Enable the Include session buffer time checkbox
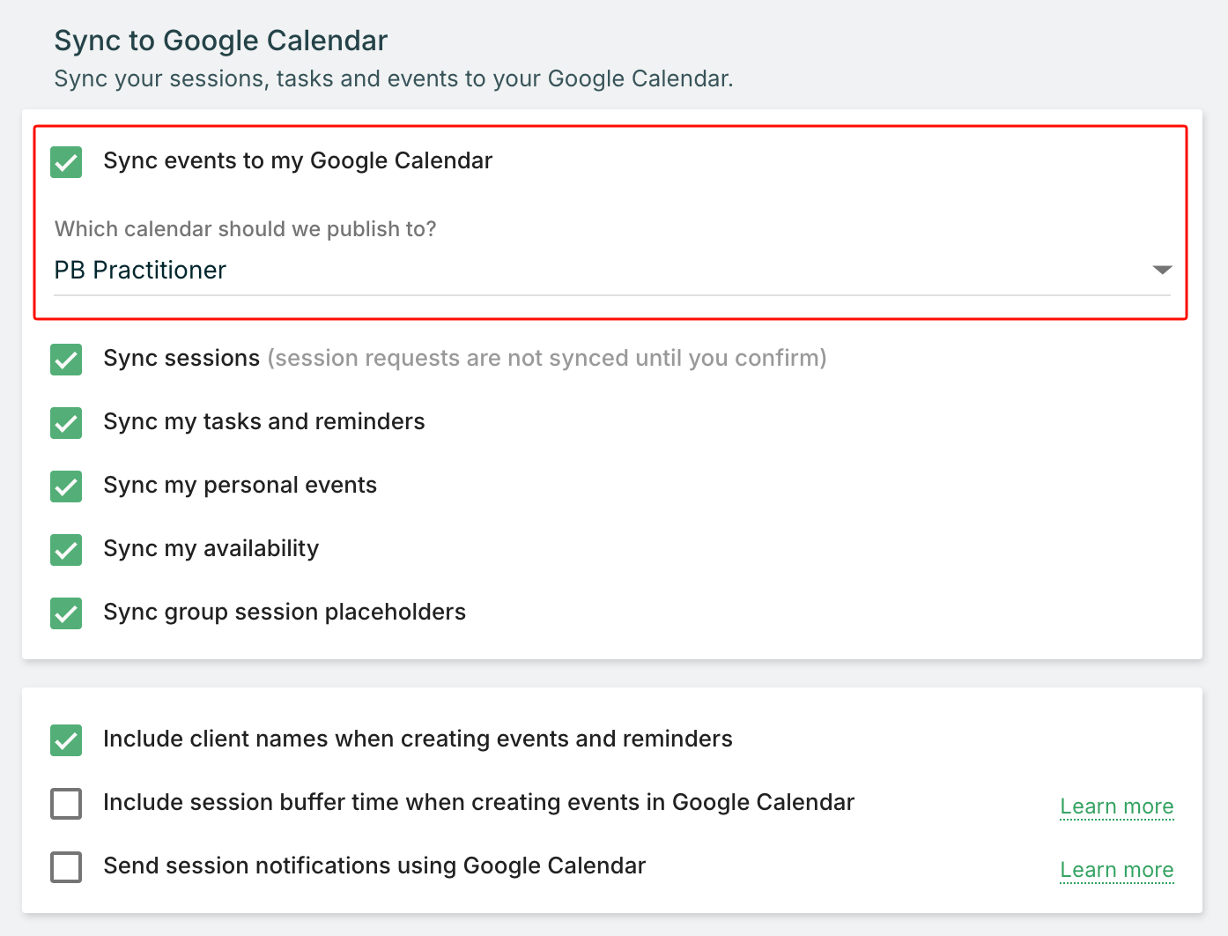1228x936 pixels. coord(66,804)
